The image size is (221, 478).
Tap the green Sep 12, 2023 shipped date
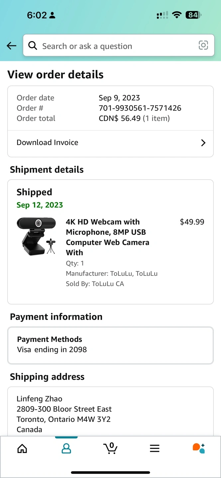(40, 205)
